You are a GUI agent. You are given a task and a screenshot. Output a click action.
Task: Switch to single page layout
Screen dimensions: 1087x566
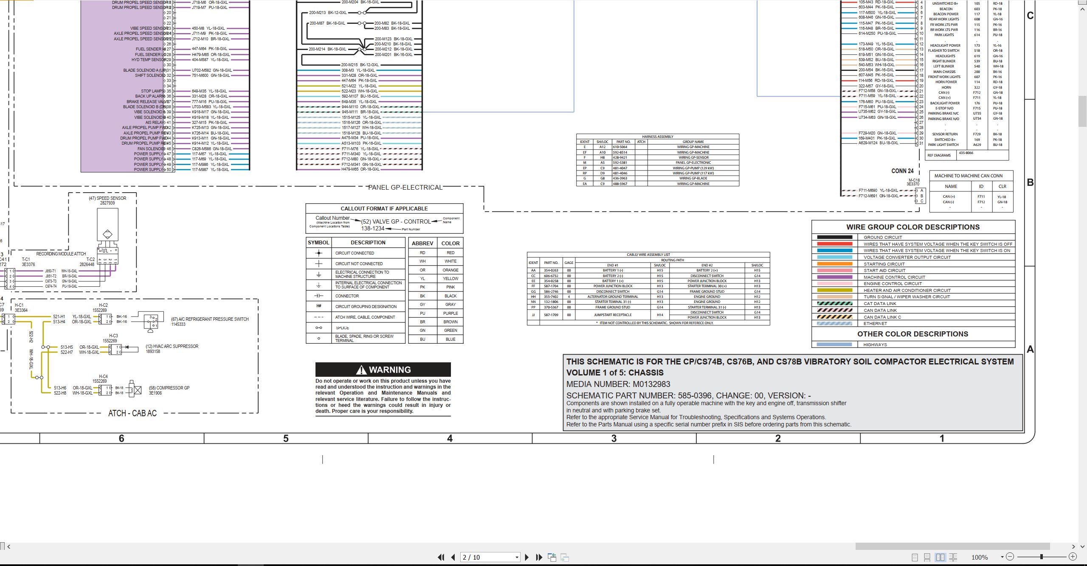click(x=915, y=557)
